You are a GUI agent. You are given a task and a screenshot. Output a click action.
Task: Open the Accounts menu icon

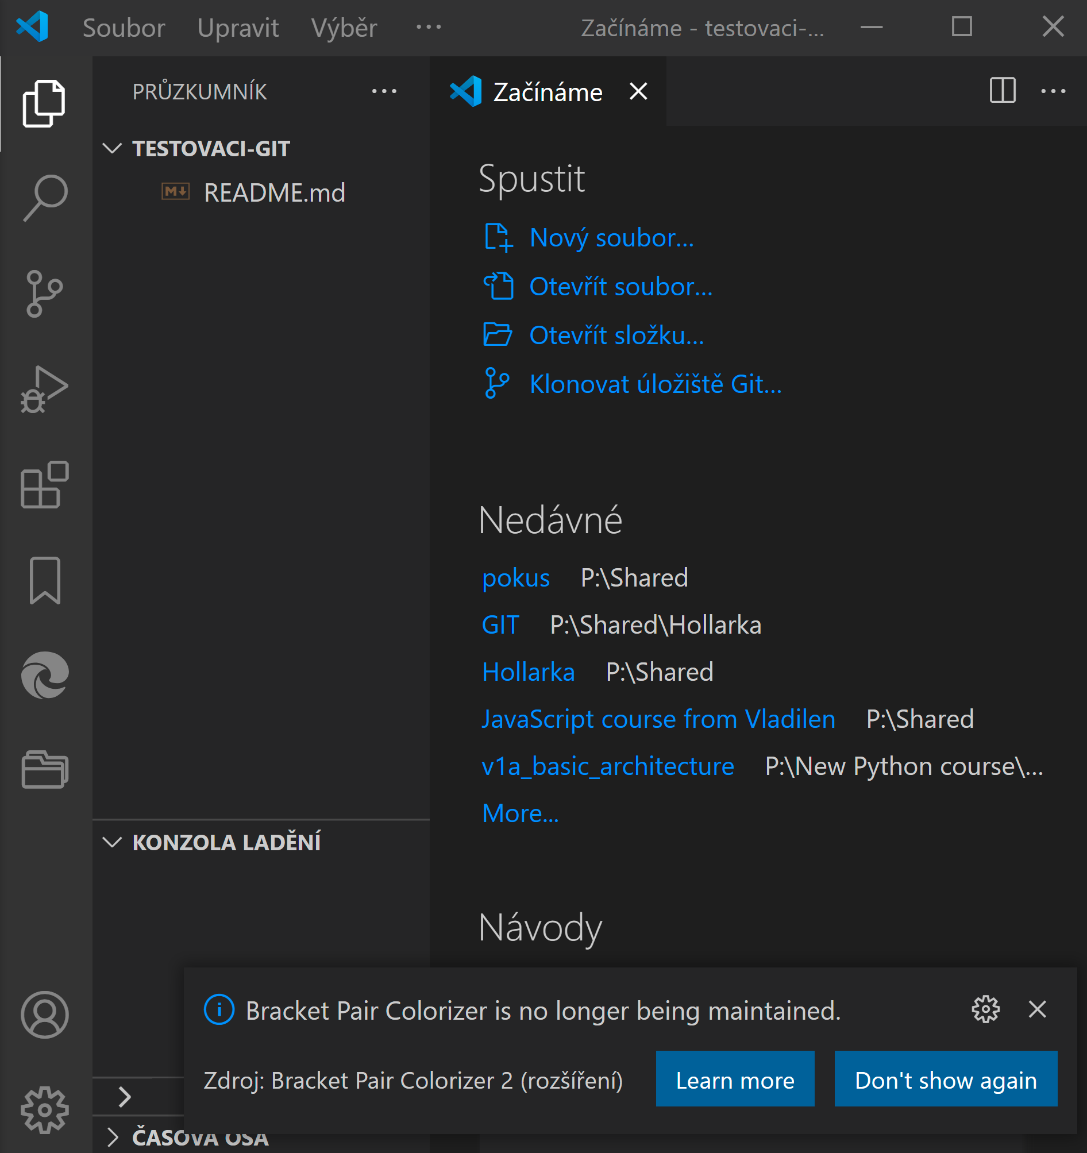(45, 1015)
